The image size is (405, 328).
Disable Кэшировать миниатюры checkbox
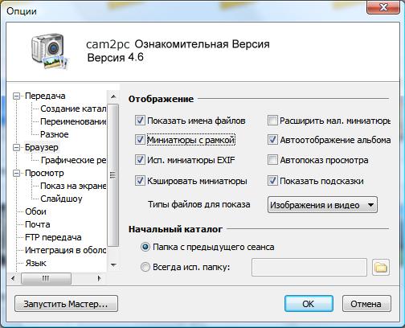pyautogui.click(x=140, y=181)
